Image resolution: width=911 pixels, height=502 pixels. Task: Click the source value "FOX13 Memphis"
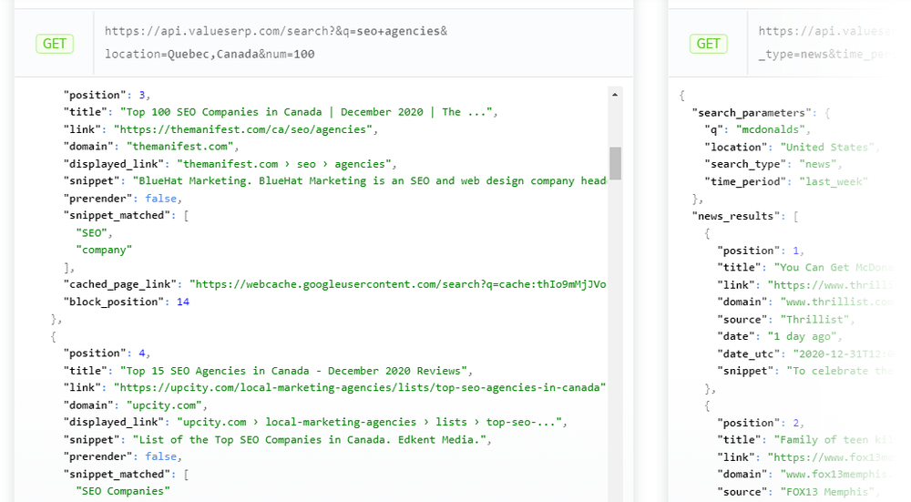pyautogui.click(x=827, y=492)
